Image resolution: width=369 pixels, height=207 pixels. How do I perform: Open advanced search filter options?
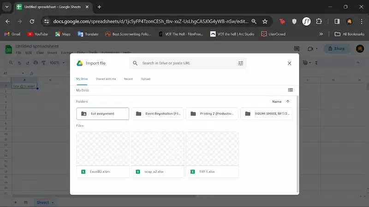pos(240,63)
